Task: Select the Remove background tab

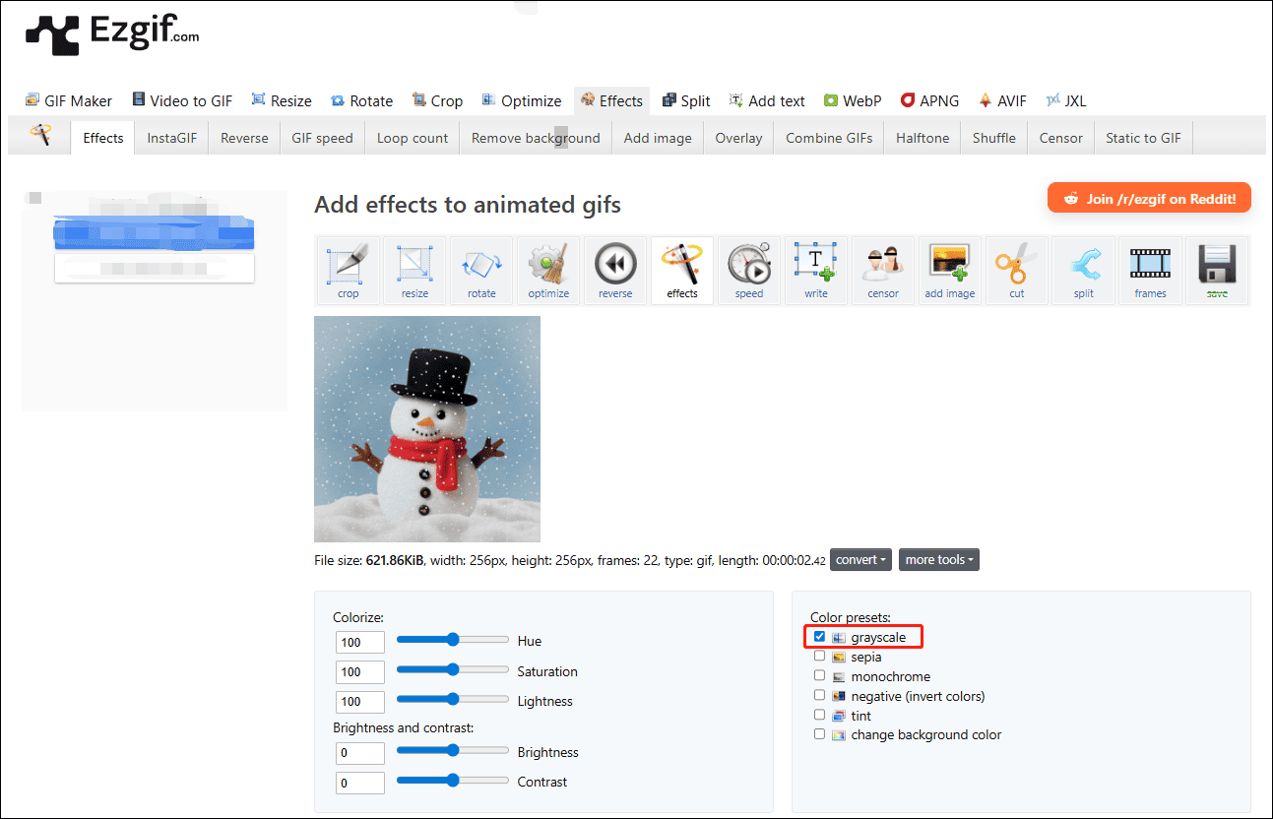Action: (536, 138)
